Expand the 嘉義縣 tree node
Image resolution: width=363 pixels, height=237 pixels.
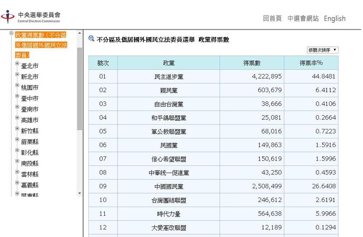click(x=17, y=183)
